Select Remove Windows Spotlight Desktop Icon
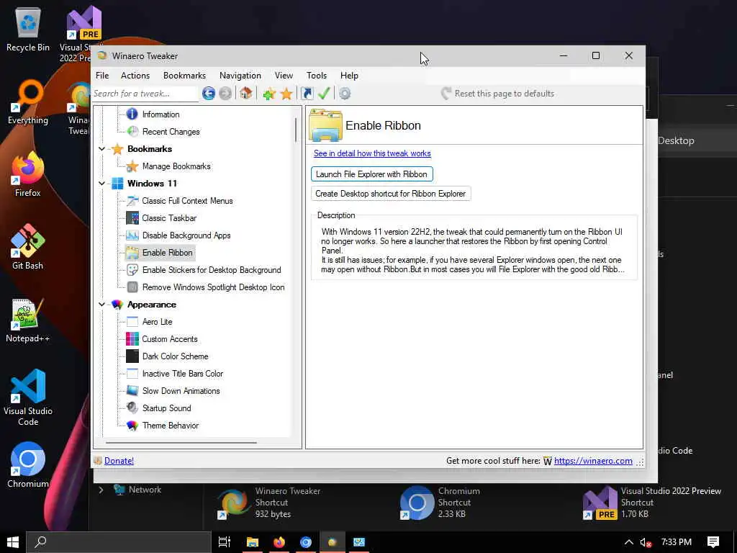 213,287
